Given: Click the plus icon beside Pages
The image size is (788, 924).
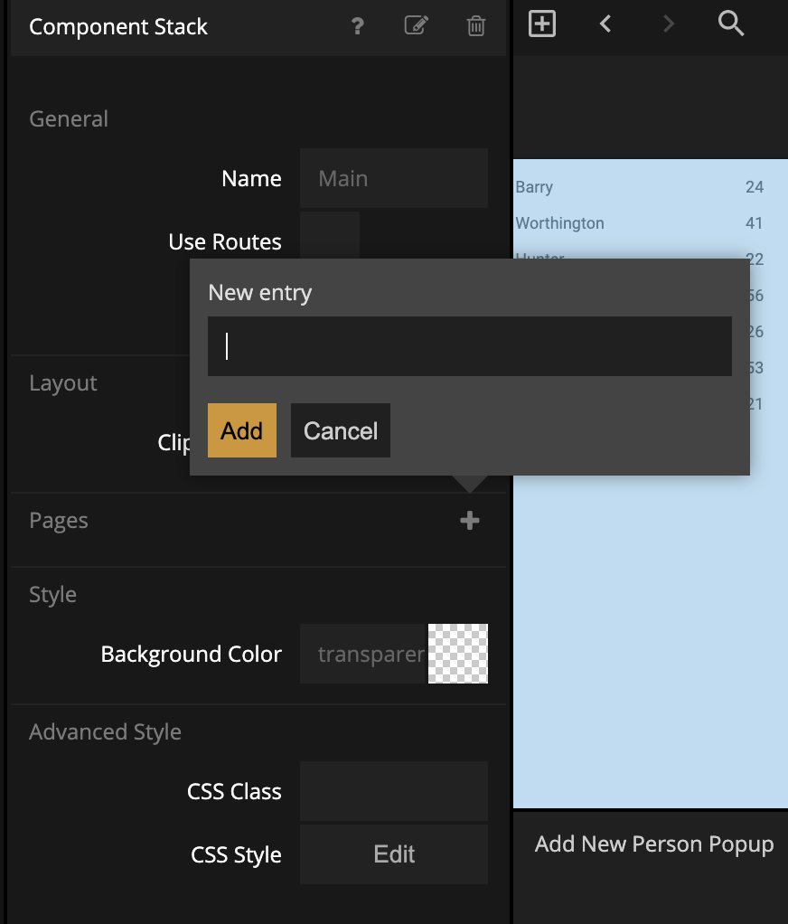Looking at the screenshot, I should tap(469, 521).
